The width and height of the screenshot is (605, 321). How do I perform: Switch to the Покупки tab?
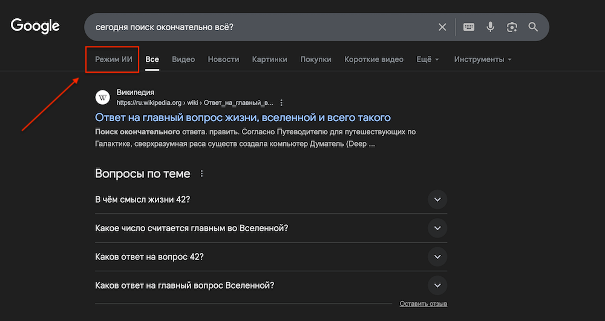tap(316, 59)
